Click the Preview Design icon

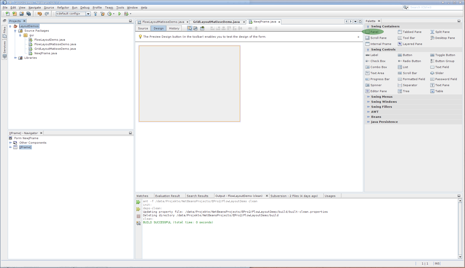point(202,28)
